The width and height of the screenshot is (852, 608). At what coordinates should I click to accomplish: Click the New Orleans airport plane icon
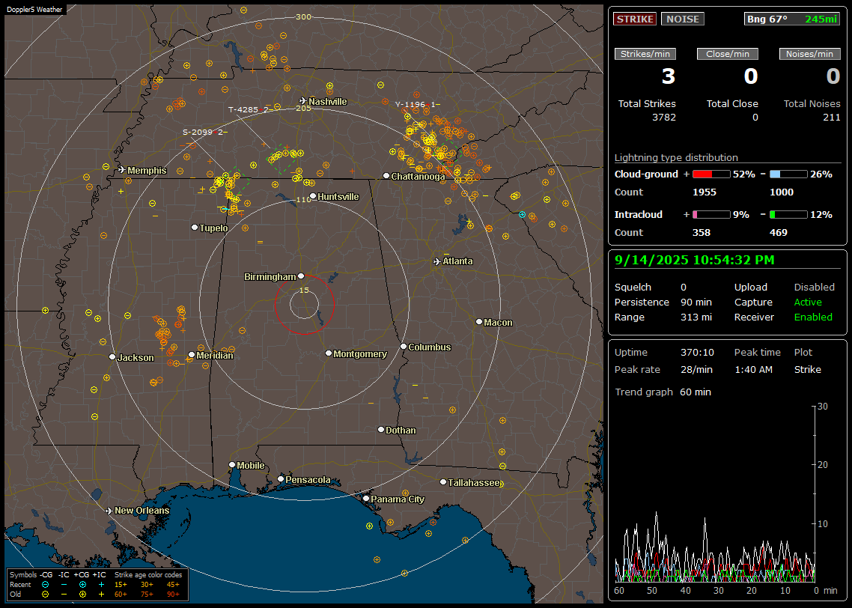pos(109,511)
